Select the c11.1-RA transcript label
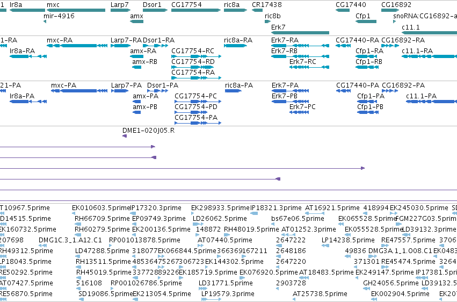Screen dimensions: 457x302 point(417,51)
